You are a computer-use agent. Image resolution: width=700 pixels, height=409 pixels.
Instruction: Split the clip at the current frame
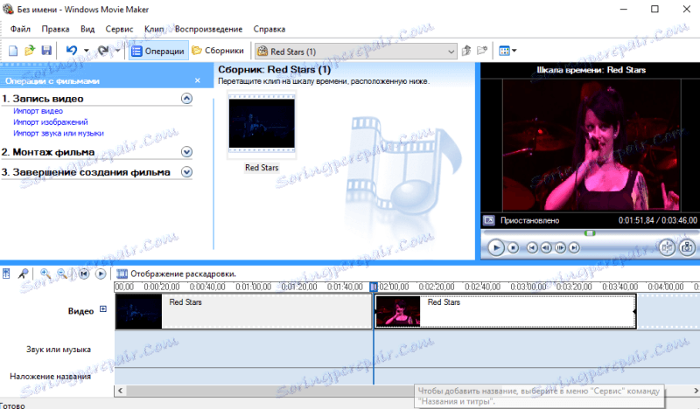(667, 247)
